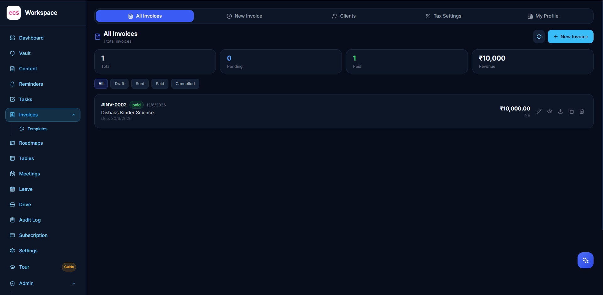
Task: Filter invoices by Cancelled status
Action: coord(185,84)
